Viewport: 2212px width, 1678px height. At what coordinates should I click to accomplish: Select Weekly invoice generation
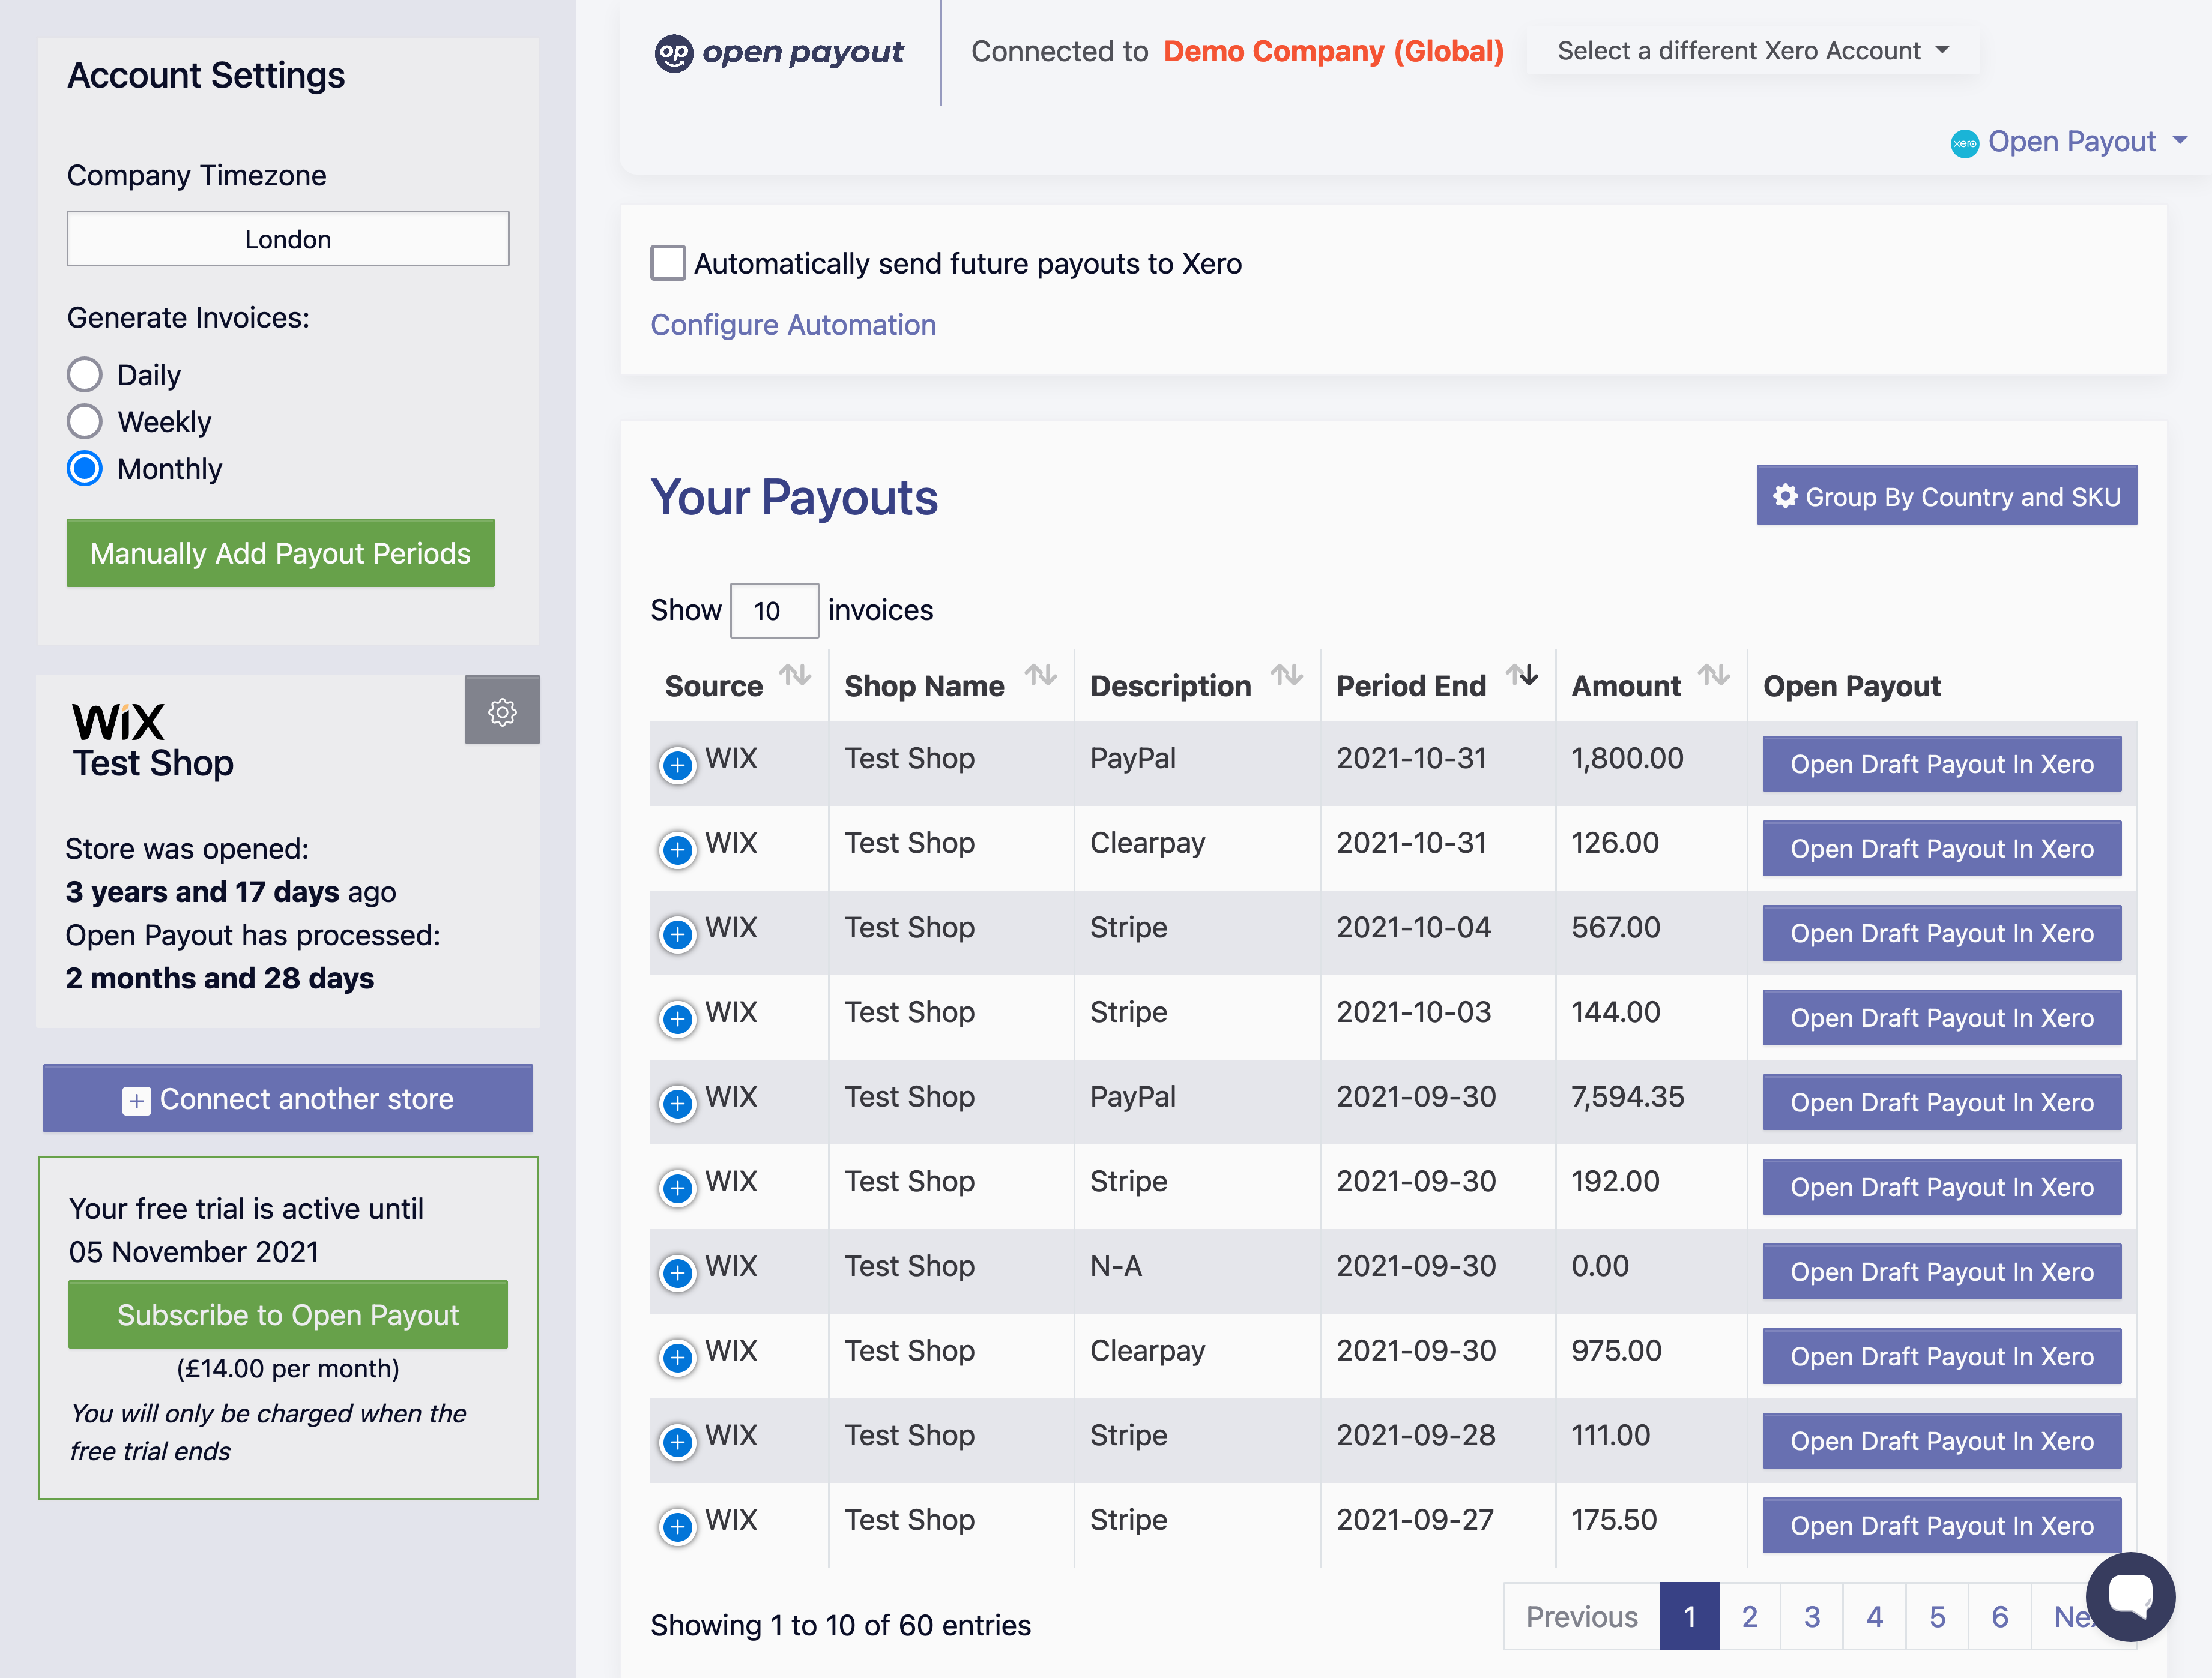point(85,422)
